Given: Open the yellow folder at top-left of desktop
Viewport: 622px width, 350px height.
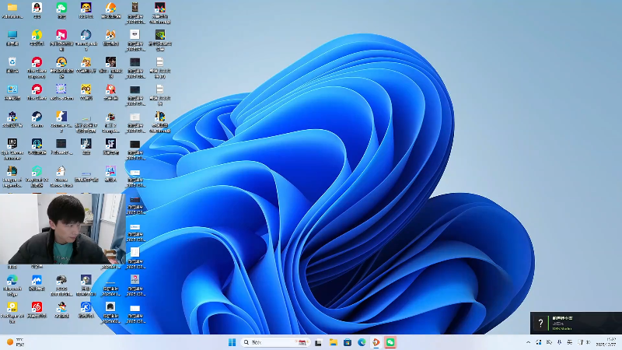Looking at the screenshot, I should coord(12,8).
